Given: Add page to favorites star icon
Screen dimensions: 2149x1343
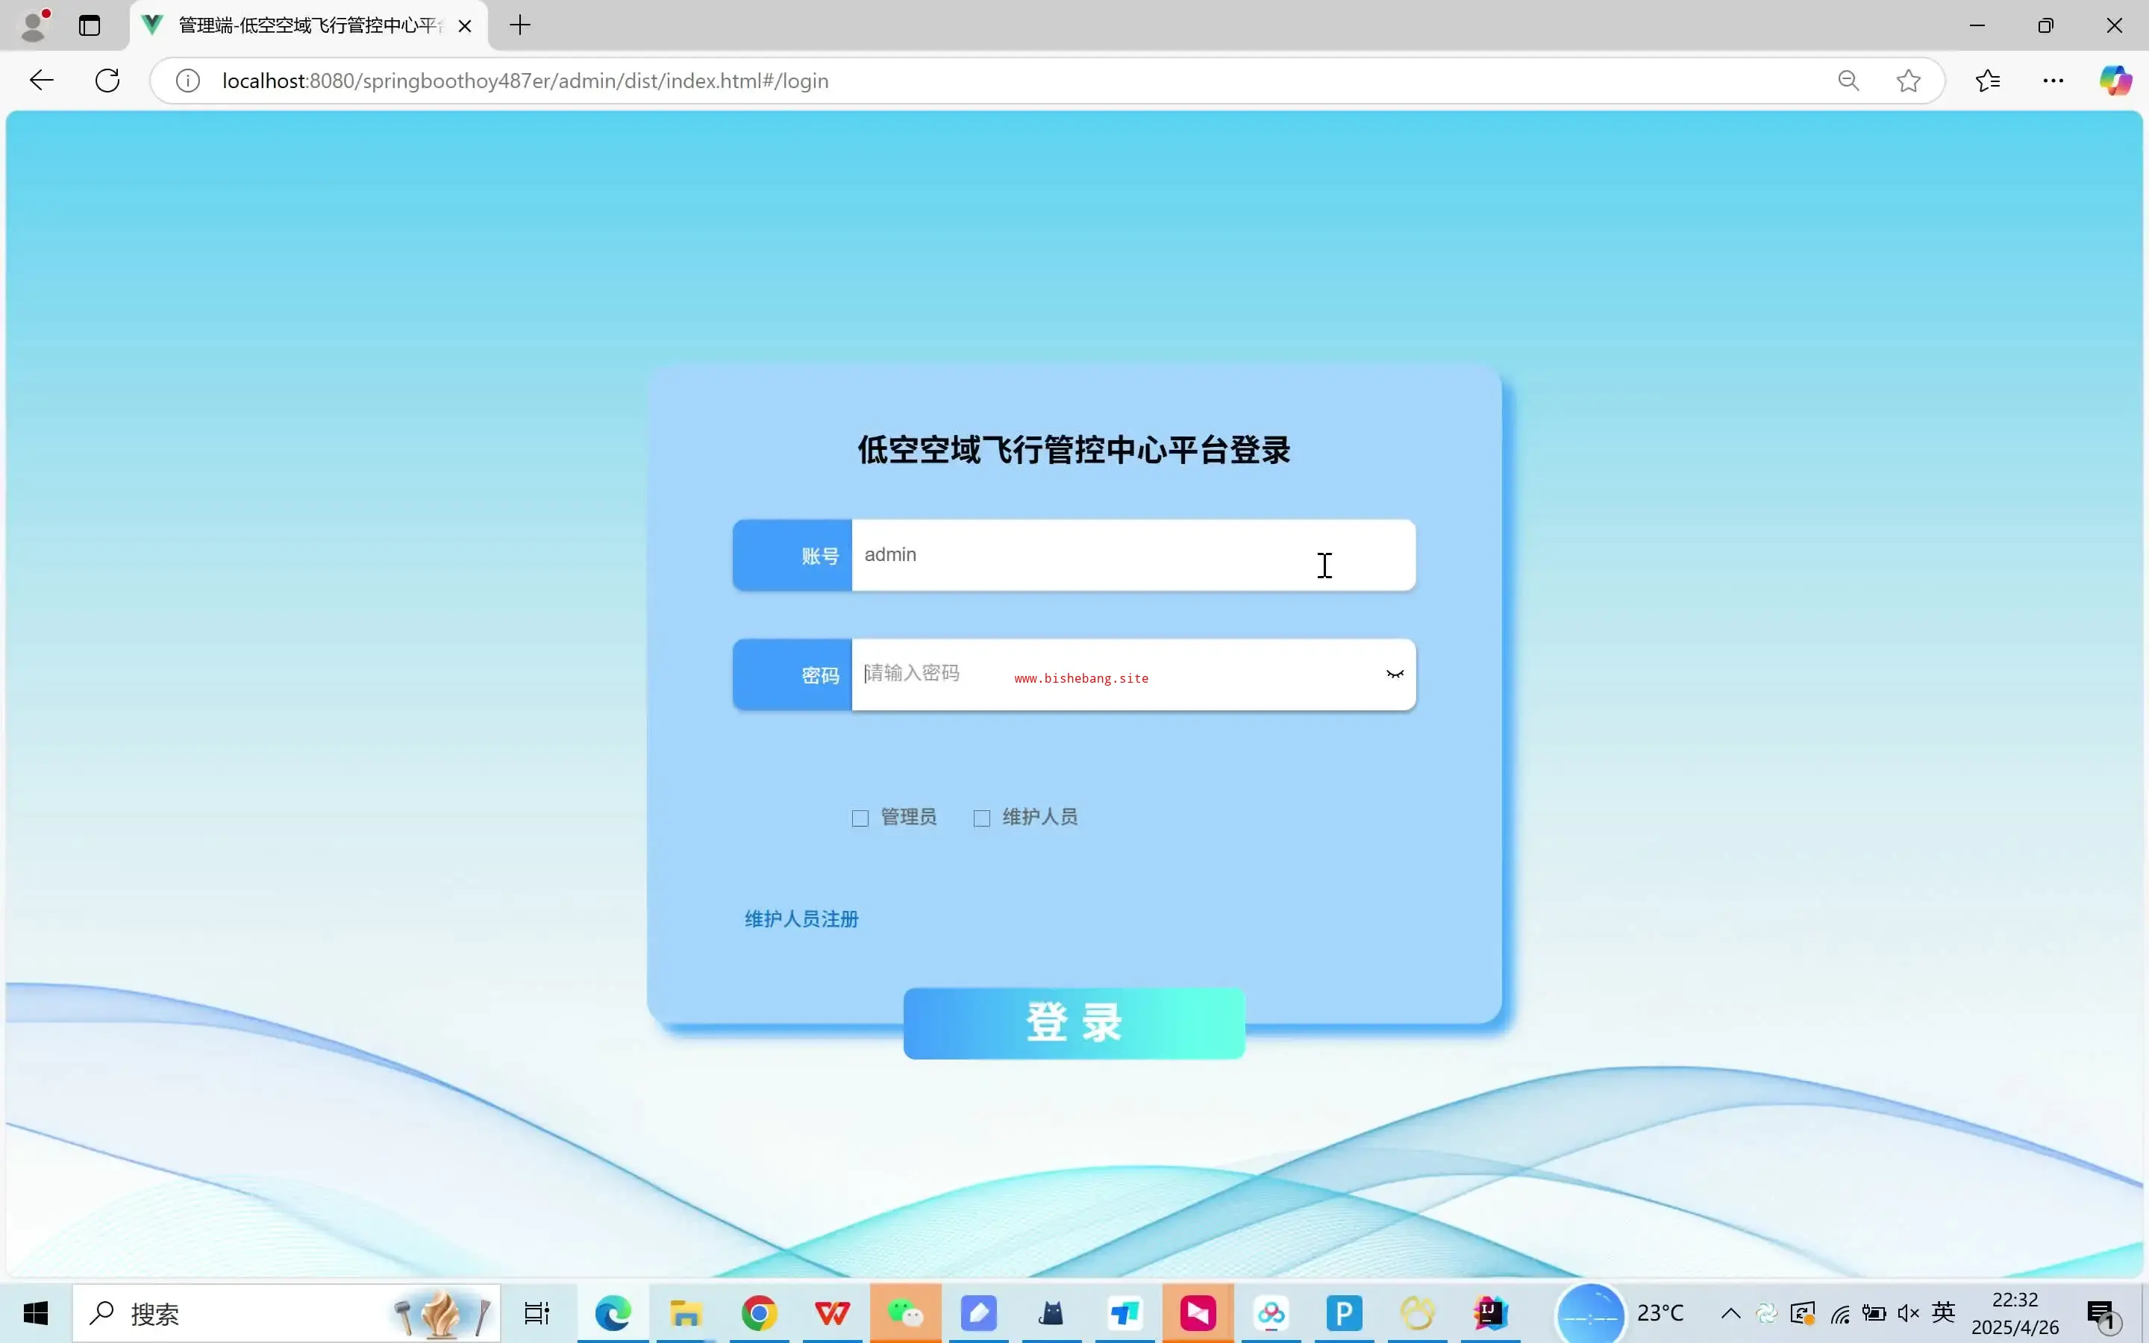Looking at the screenshot, I should 1907,81.
